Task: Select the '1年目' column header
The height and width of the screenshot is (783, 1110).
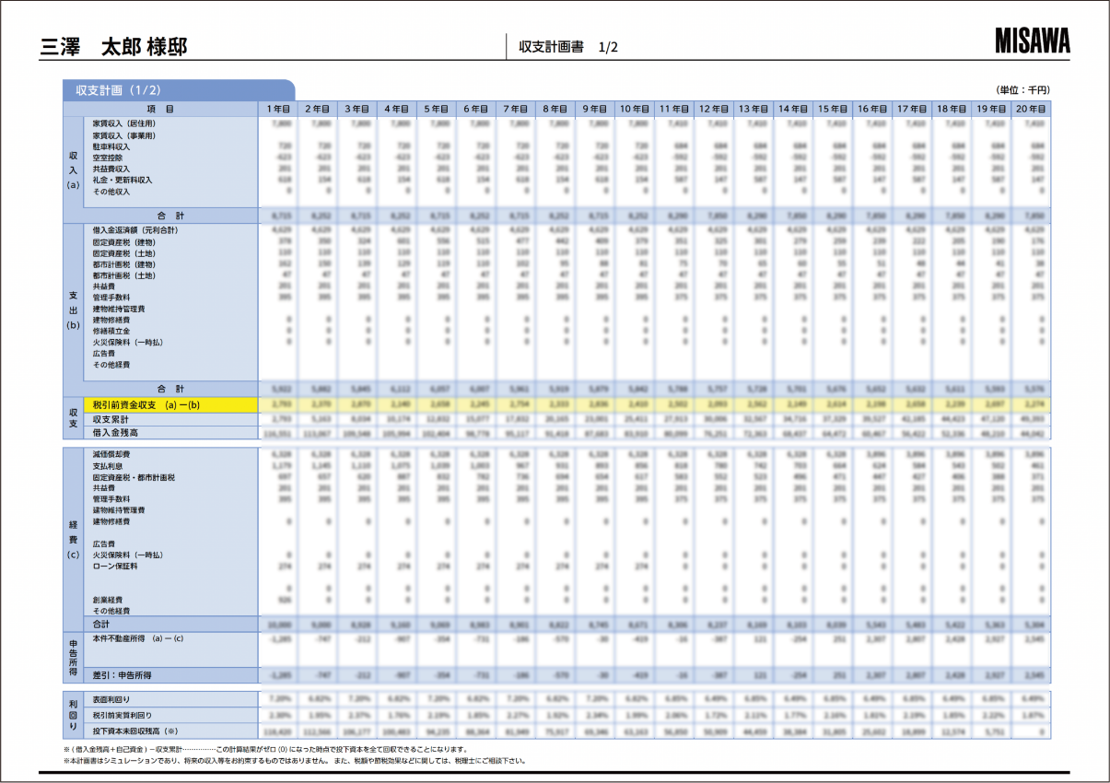Action: 278,109
